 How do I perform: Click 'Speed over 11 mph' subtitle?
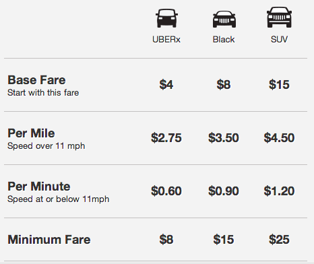(46, 146)
